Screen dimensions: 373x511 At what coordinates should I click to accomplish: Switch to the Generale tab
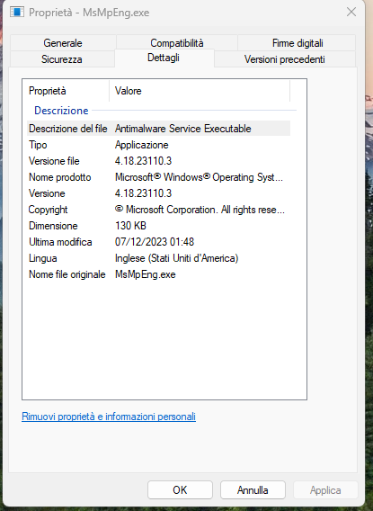(63, 42)
